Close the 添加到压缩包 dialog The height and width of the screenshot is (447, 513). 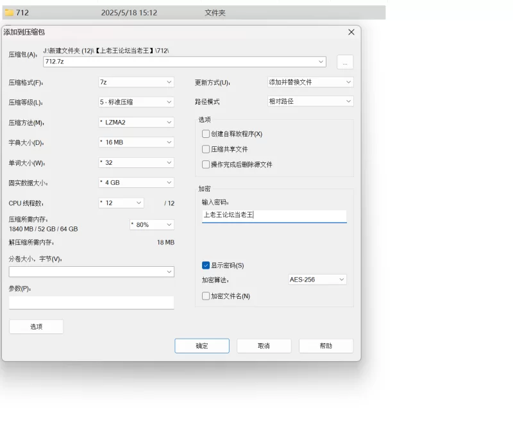point(351,32)
